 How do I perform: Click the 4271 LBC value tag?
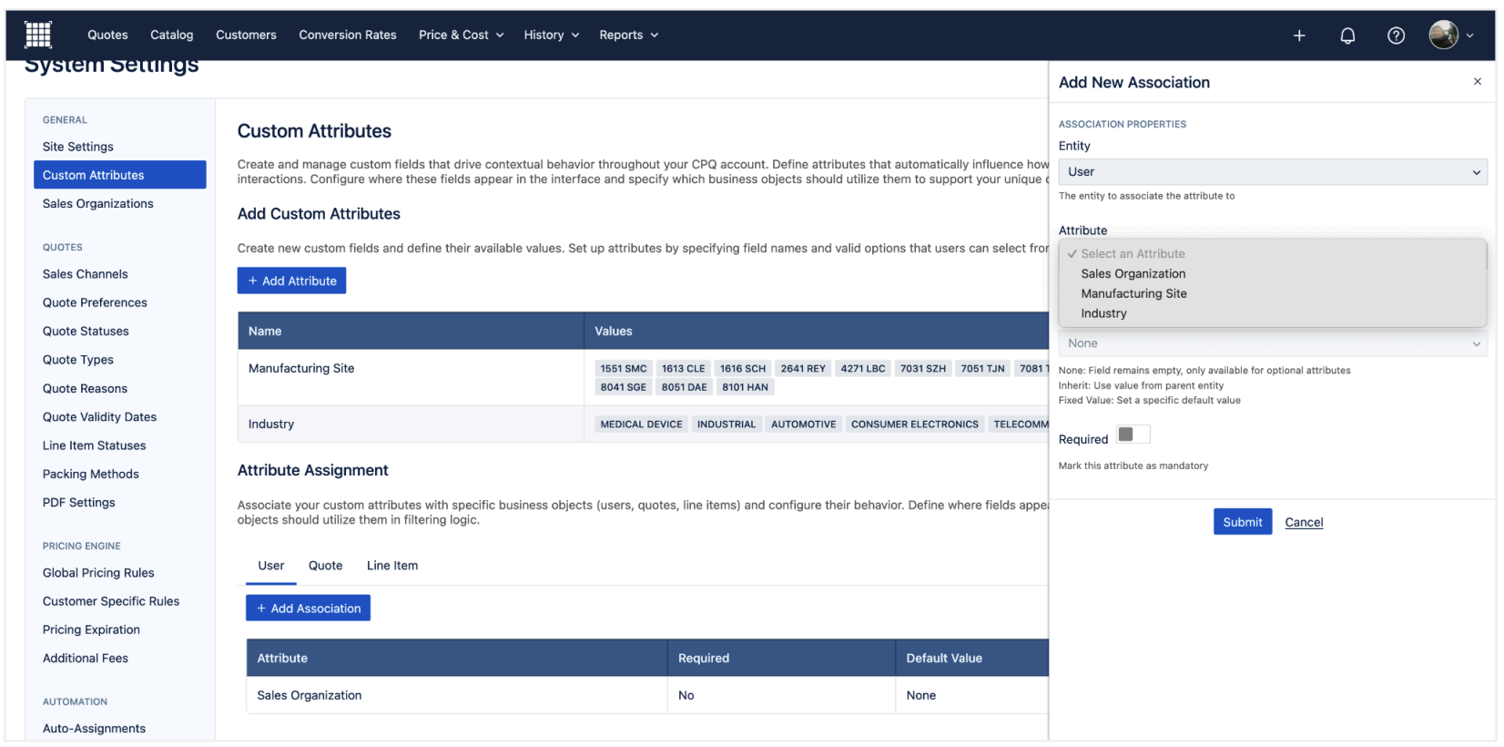[863, 369]
